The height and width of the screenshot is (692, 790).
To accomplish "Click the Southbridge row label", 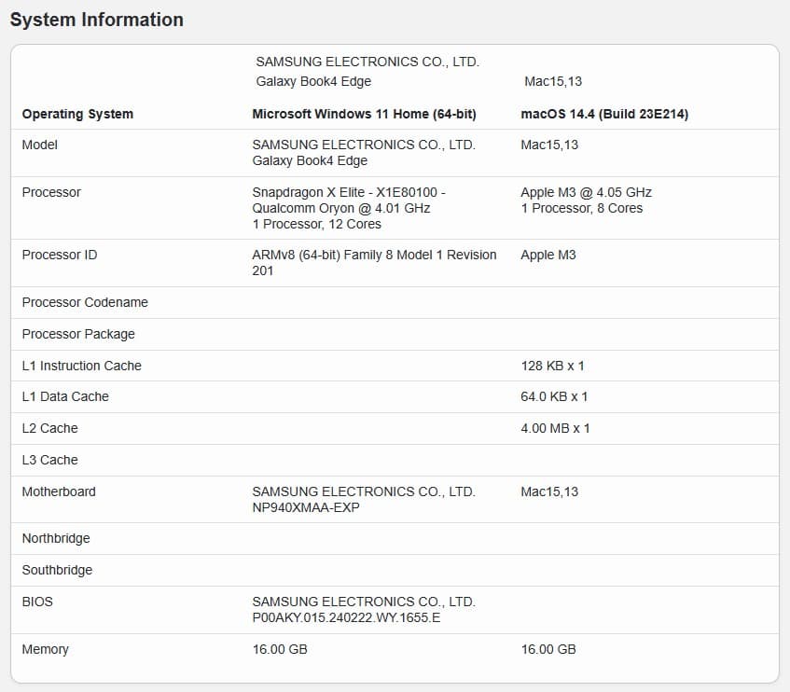I will coord(57,570).
